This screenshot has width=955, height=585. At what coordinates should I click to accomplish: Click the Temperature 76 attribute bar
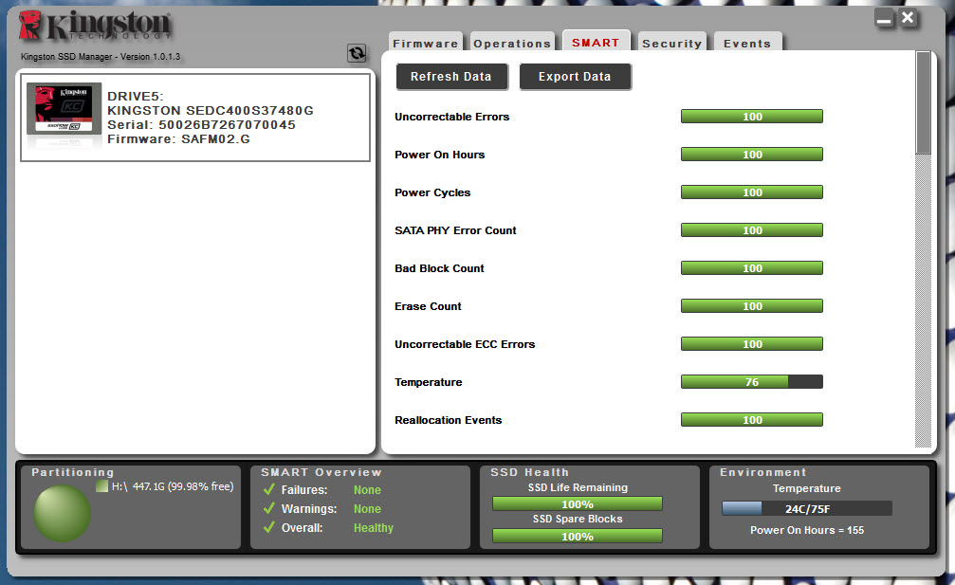pyautogui.click(x=752, y=382)
